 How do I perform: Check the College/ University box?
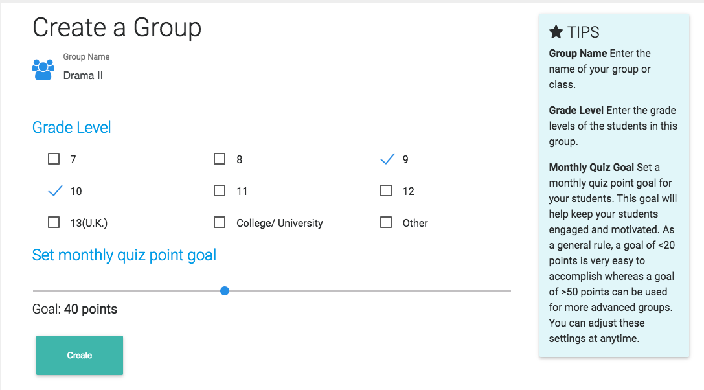pos(220,222)
